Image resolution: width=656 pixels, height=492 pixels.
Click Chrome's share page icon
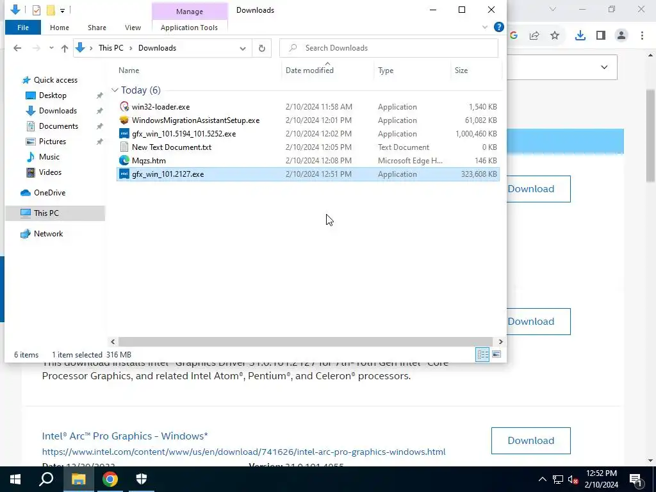tap(534, 36)
